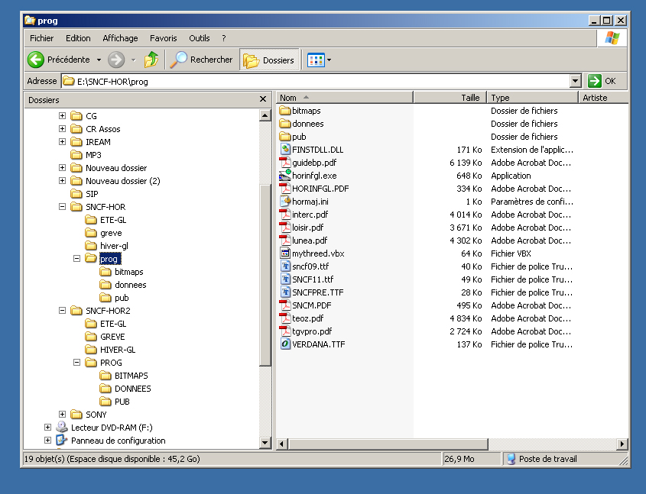Sort files by the Type column header
646x494 pixels.
(x=533, y=98)
